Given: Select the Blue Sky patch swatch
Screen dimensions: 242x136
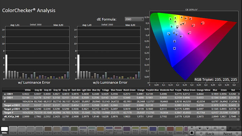Looking at the screenshot, I should (65, 130).
